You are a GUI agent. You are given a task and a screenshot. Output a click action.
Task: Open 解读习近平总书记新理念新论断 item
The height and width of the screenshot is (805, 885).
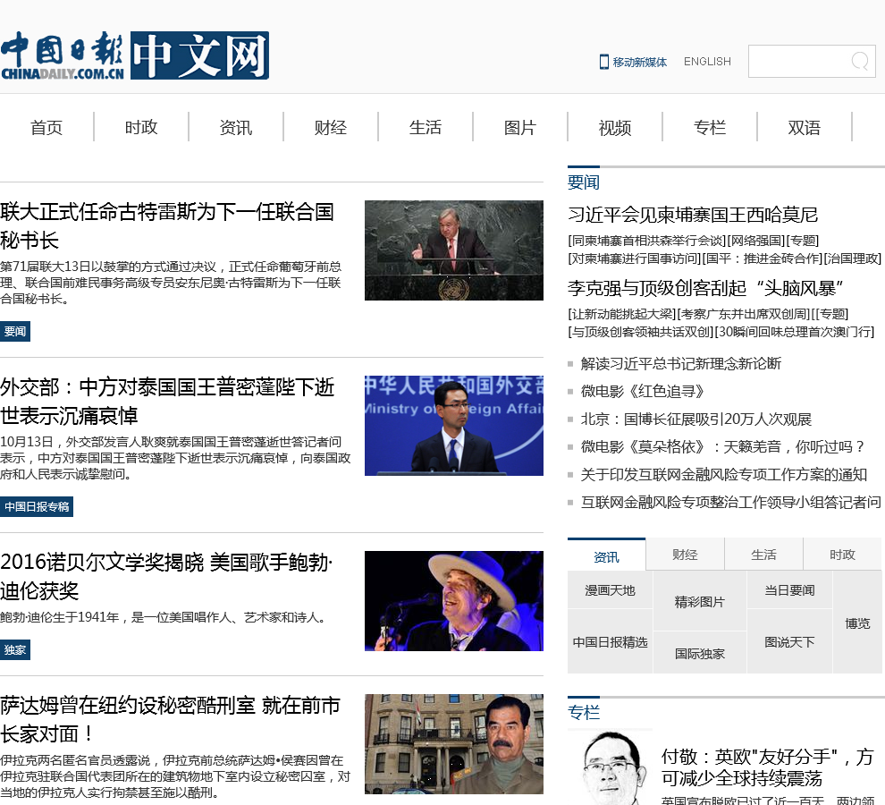click(x=681, y=364)
